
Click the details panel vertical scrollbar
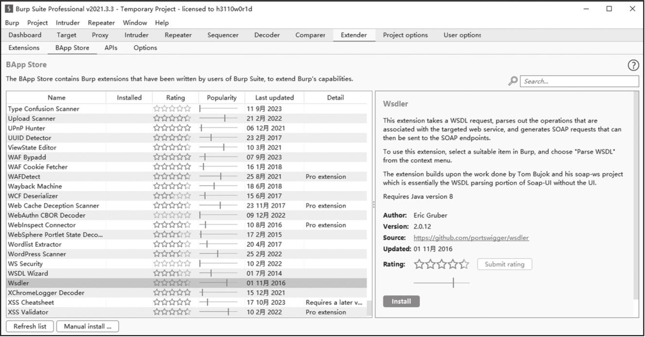[636, 195]
